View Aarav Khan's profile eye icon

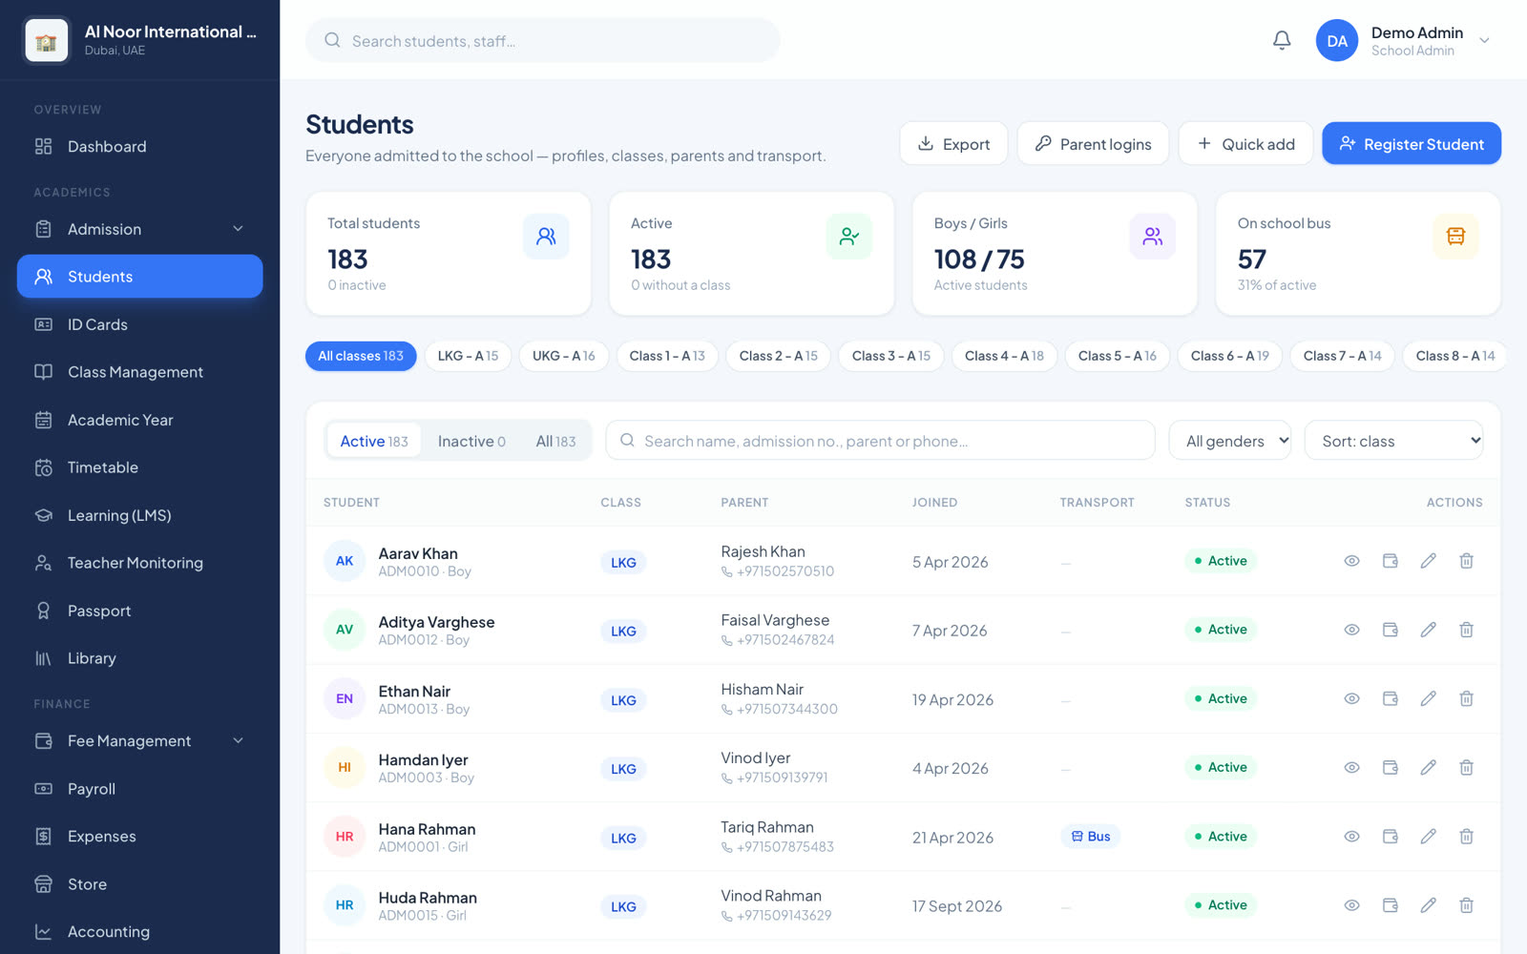point(1351,561)
